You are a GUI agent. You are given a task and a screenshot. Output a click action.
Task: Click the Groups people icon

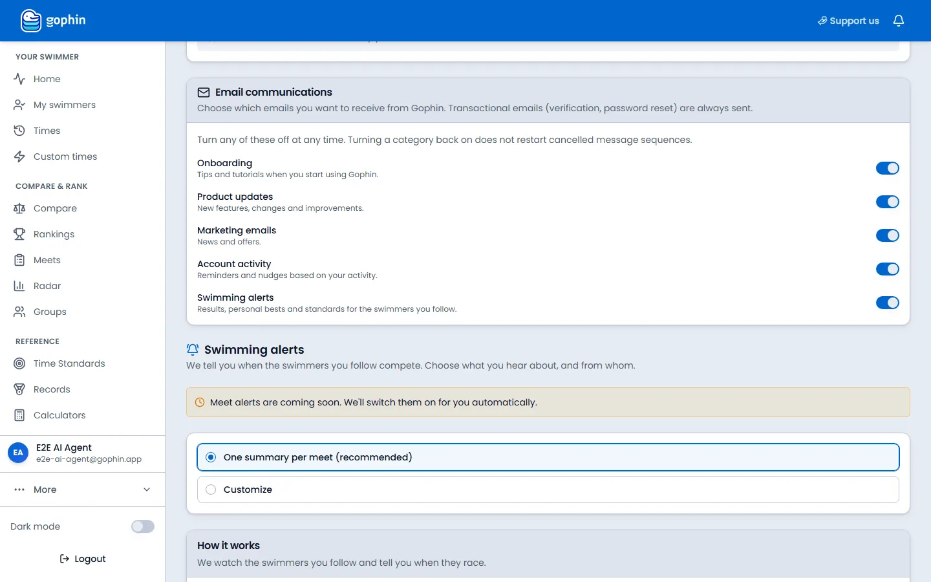pos(19,312)
